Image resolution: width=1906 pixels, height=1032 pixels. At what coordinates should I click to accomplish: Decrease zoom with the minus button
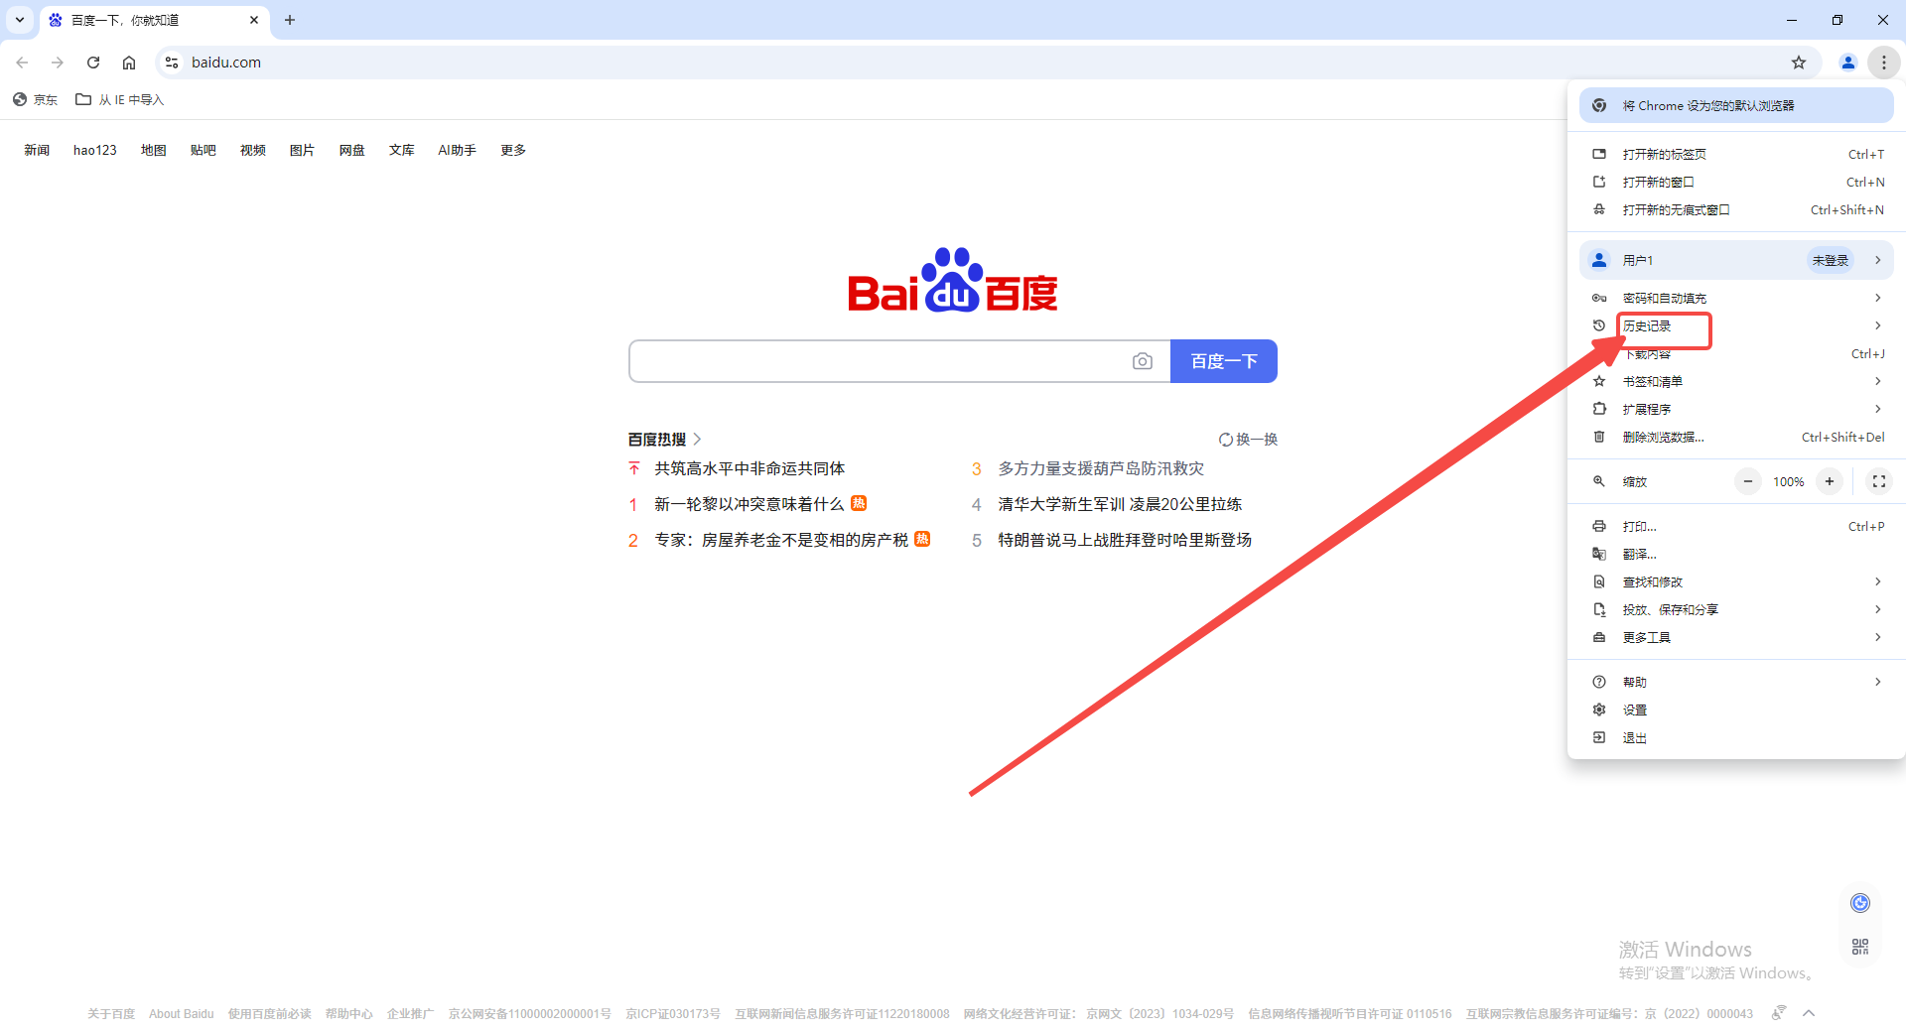(x=1748, y=481)
